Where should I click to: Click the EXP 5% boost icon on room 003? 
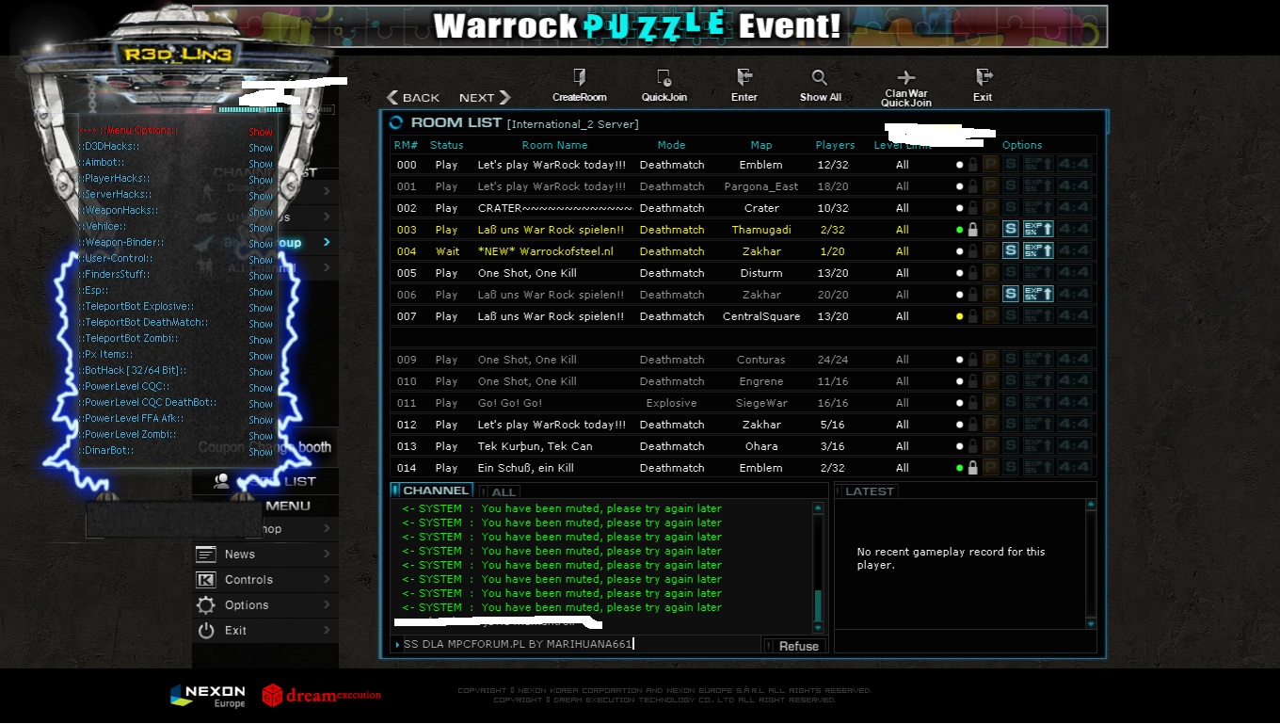[x=1038, y=230]
